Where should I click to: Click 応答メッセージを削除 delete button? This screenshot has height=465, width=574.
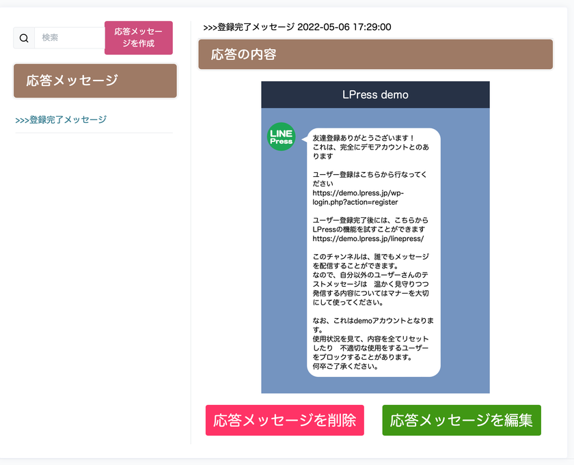click(x=285, y=420)
